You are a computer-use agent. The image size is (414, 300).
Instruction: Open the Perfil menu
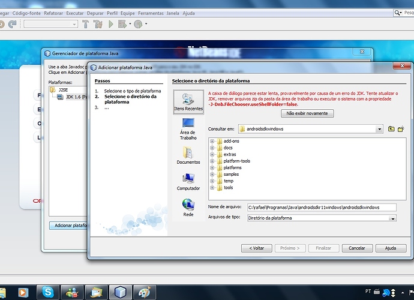coord(112,13)
